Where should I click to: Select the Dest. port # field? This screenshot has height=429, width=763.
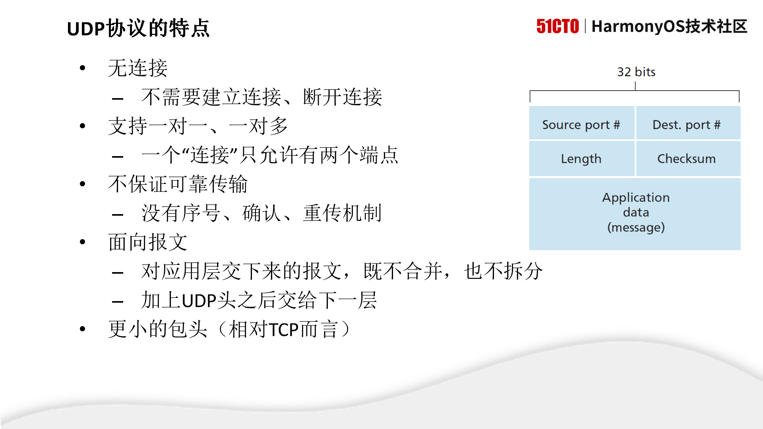pos(686,124)
